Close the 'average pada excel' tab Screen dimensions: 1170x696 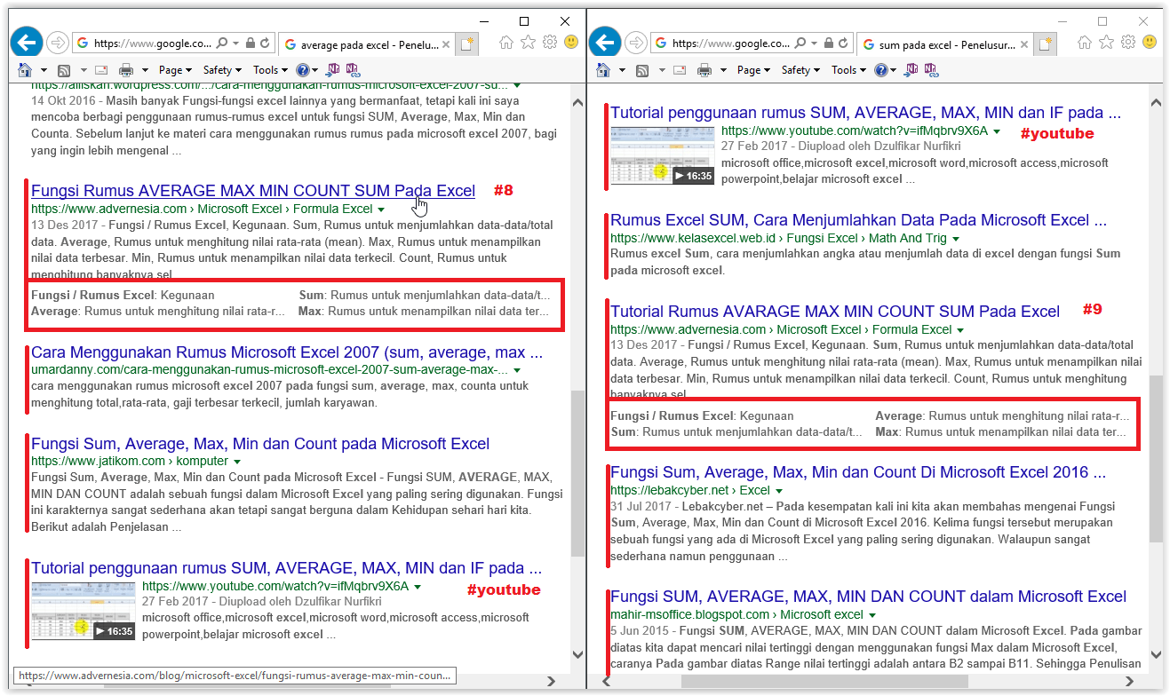click(x=446, y=44)
